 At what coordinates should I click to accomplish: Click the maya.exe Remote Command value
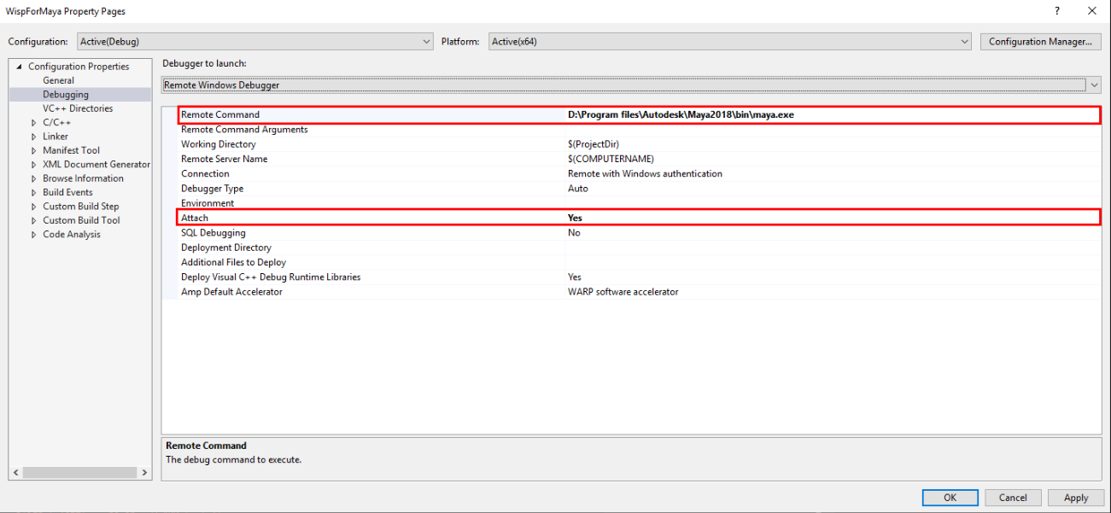681,114
